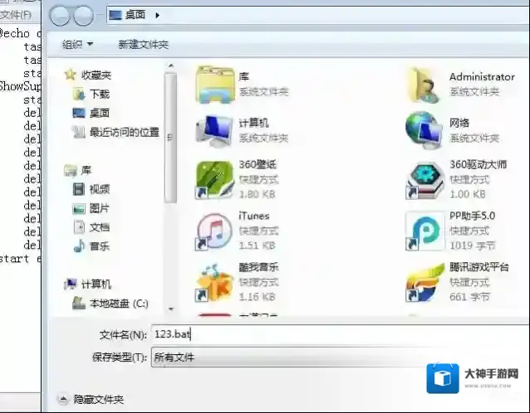Click the navigation pane scroll up arrow
This screenshot has width=530, height=413.
coord(170,66)
